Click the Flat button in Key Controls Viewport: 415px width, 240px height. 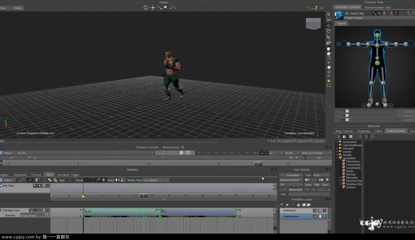tap(317, 185)
